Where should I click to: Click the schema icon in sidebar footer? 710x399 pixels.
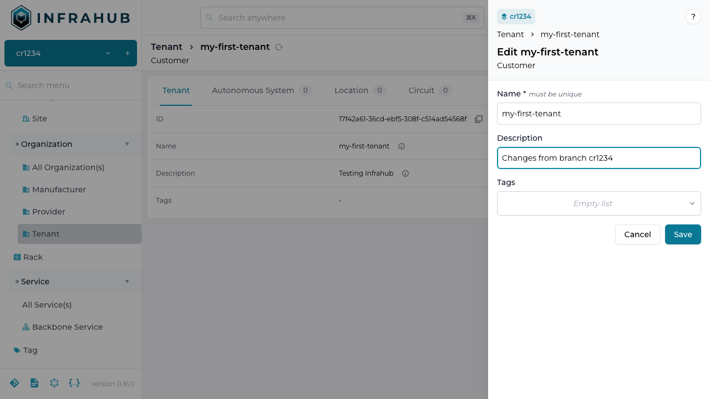click(54, 383)
